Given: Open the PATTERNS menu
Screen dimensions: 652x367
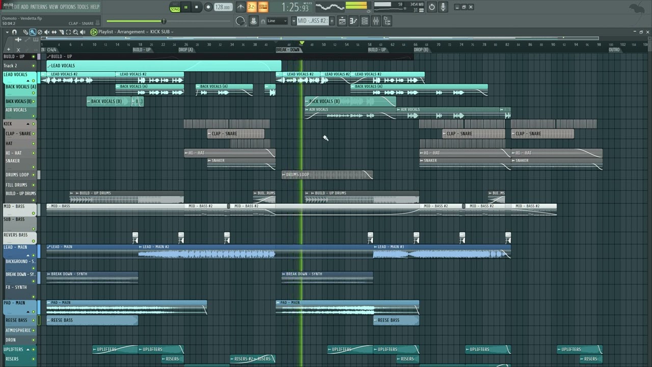Looking at the screenshot, I should [38, 7].
